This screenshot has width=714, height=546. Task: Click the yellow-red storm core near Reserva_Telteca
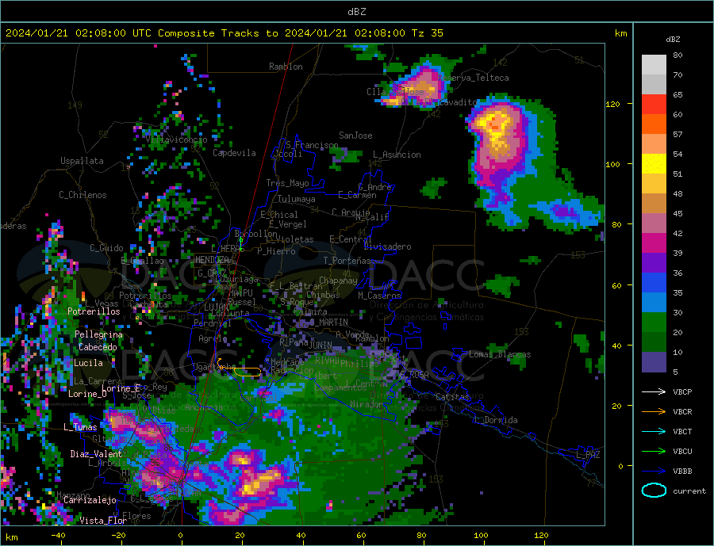[494, 124]
